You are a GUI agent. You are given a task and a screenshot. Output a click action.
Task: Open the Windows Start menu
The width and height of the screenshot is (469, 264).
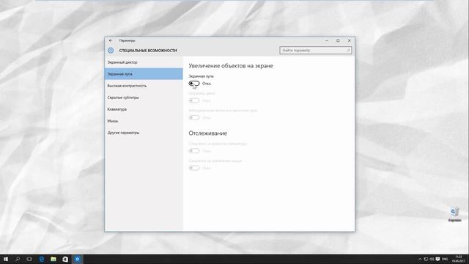click(6, 259)
